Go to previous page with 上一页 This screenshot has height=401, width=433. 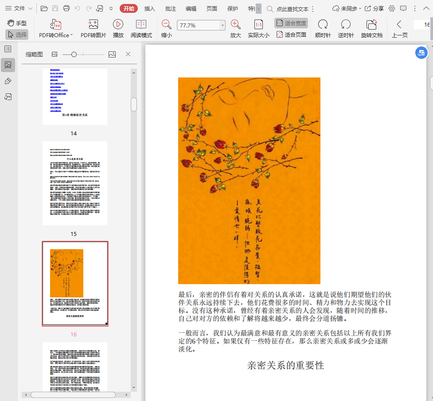pos(399,28)
